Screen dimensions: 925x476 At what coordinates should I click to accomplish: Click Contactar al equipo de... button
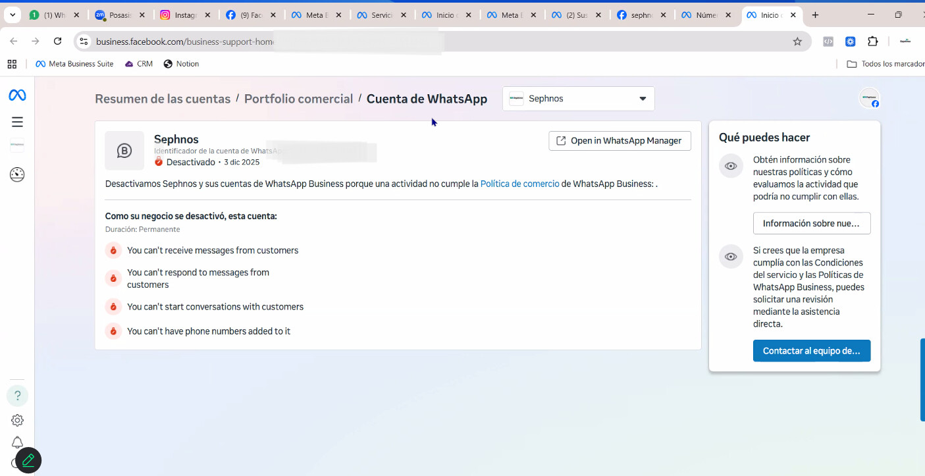coord(811,351)
